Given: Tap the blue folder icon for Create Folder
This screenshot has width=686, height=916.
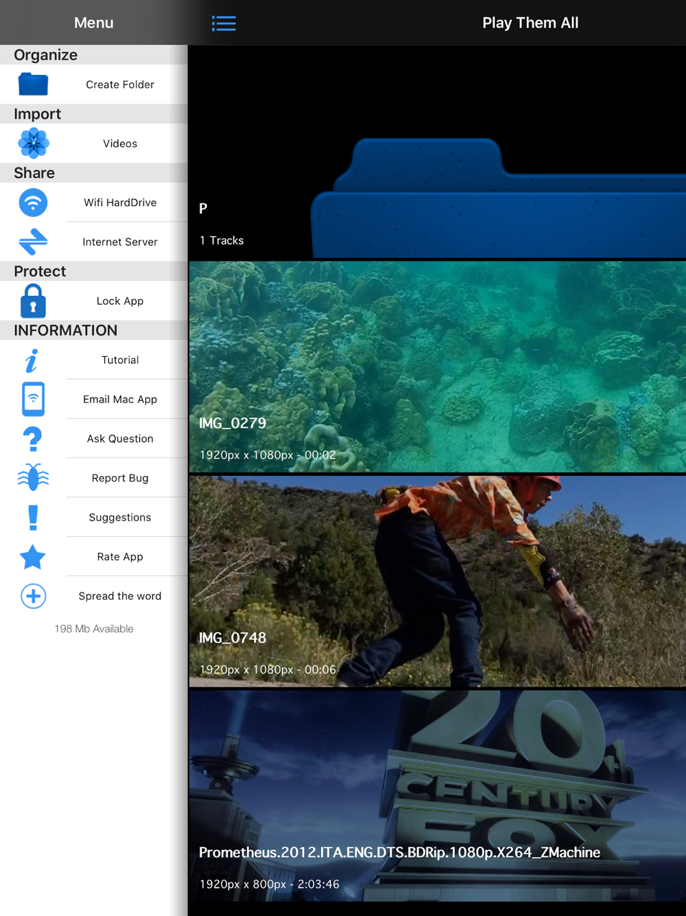Looking at the screenshot, I should click(33, 84).
